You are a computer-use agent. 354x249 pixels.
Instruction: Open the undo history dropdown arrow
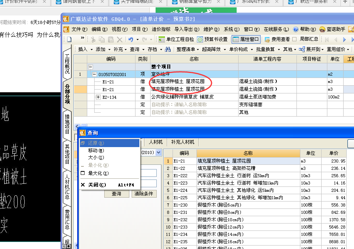click(x=137, y=40)
